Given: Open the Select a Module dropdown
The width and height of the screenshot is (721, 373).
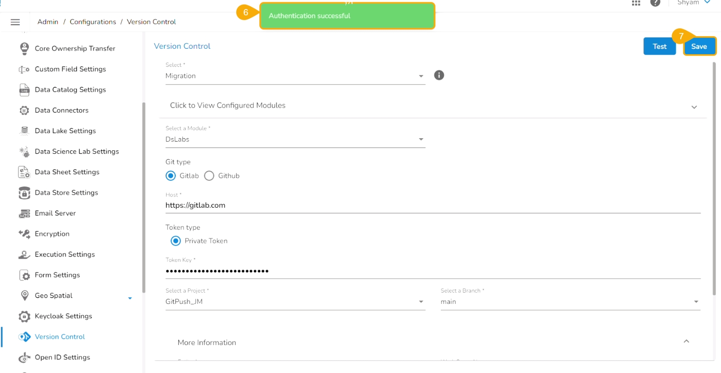Looking at the screenshot, I should [x=295, y=140].
